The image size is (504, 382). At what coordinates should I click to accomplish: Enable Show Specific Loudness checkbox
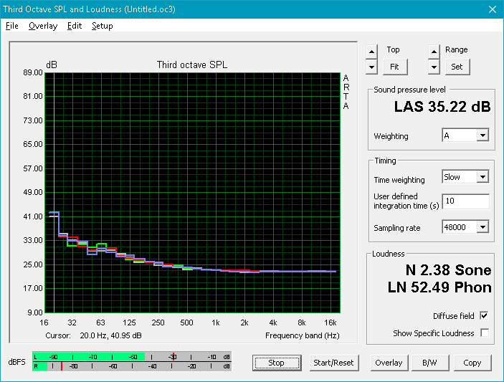485,333
